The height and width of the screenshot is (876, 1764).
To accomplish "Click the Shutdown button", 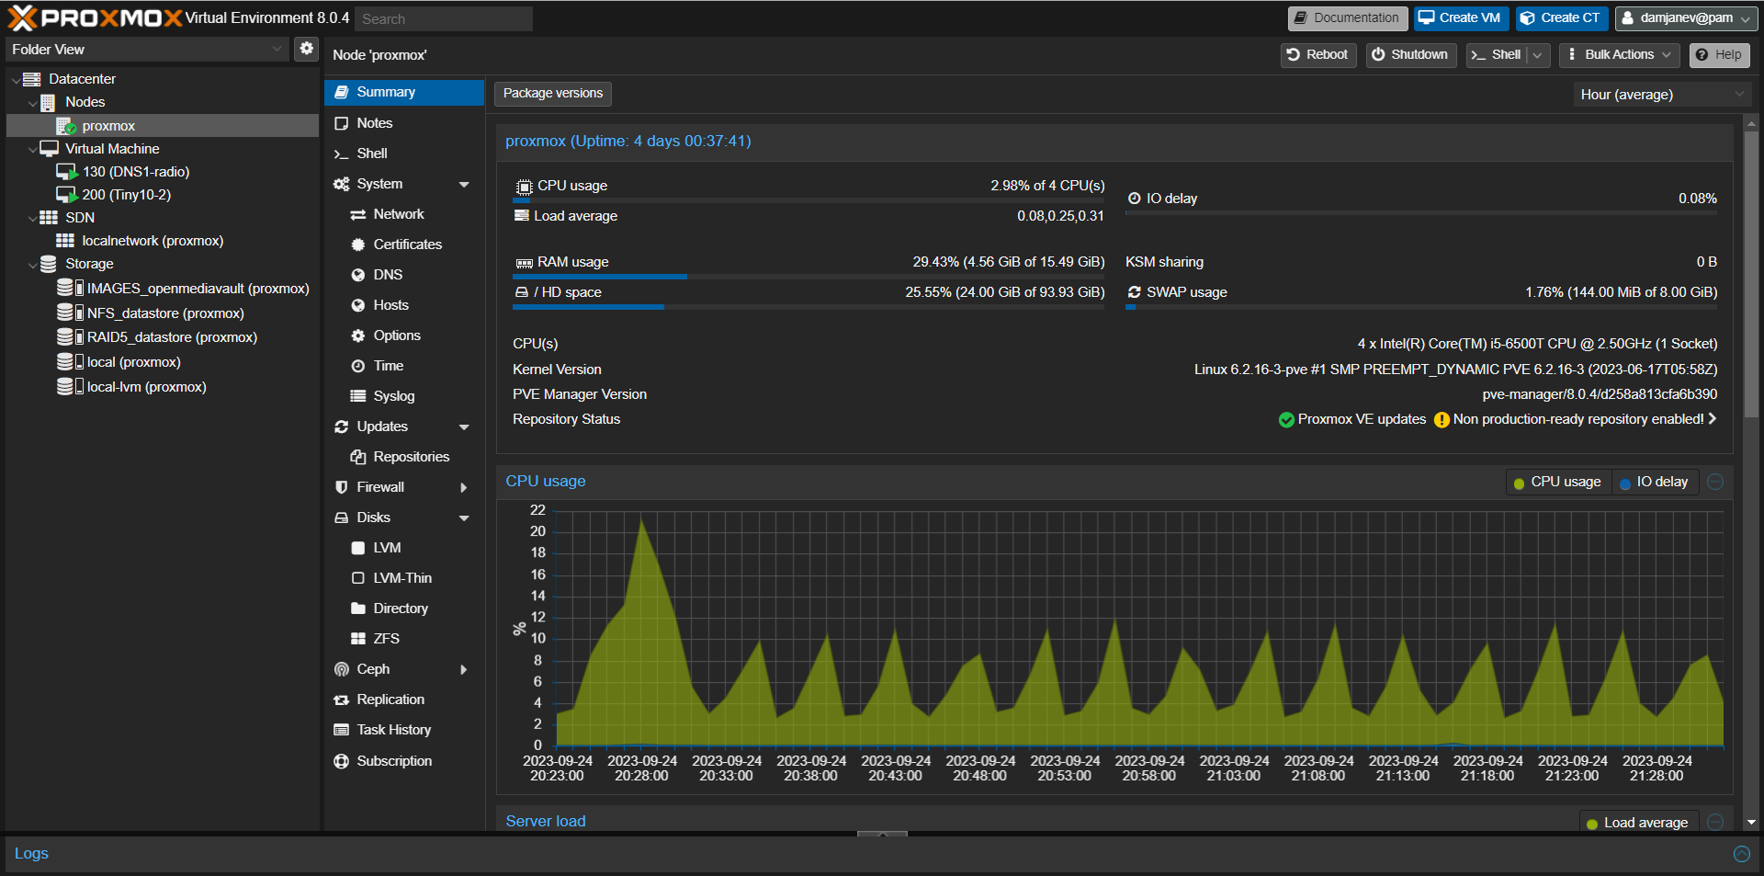I will pos(1410,55).
